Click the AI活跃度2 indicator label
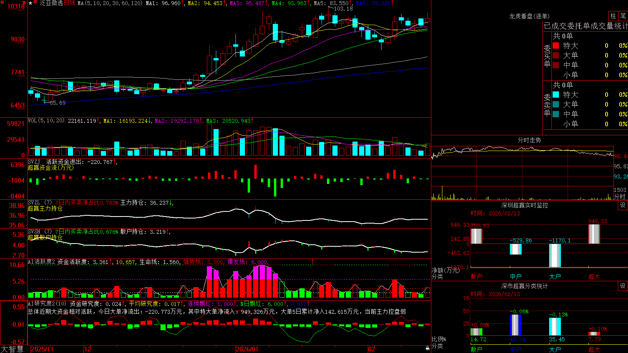This screenshot has height=353, width=628. [42, 262]
